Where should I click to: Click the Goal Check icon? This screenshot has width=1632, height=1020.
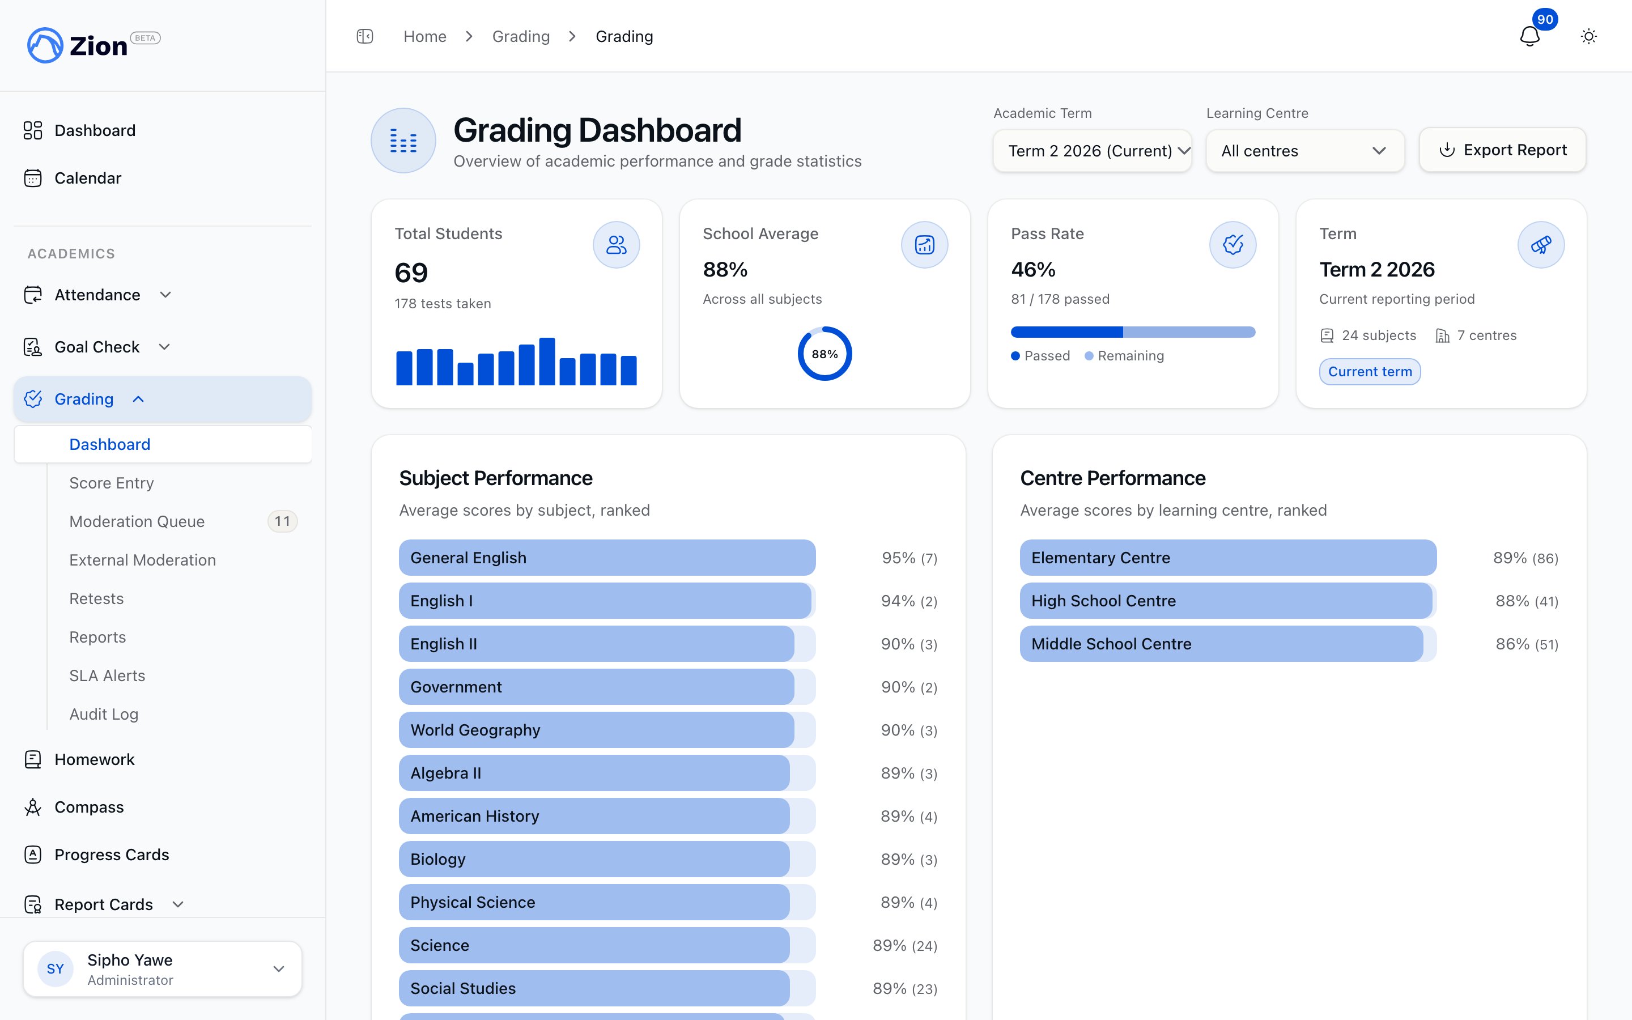click(x=32, y=347)
